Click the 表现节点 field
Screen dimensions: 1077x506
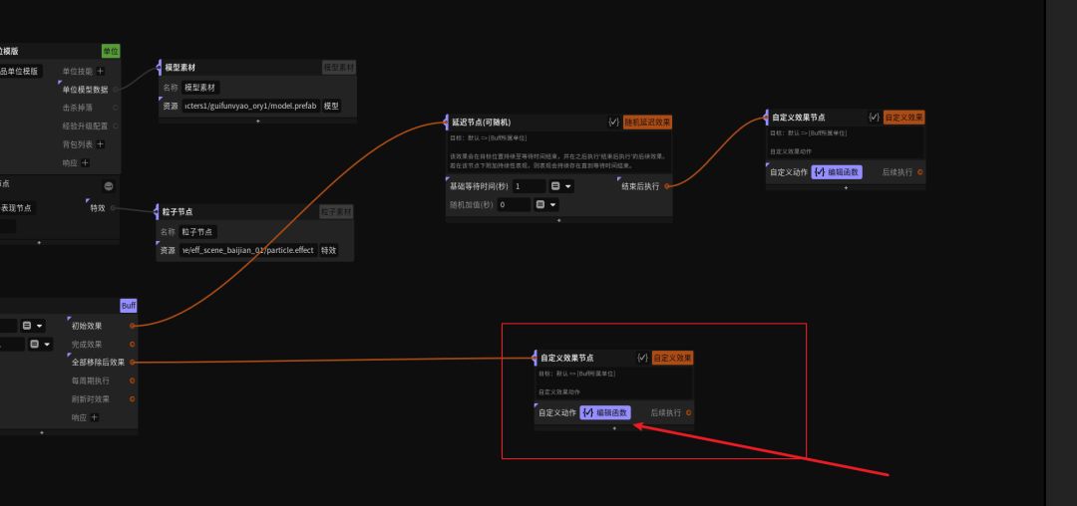pos(18,208)
